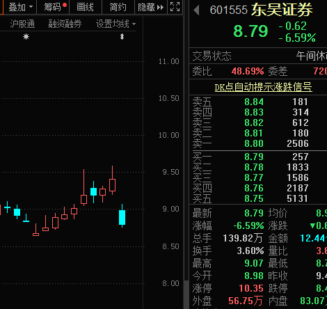Click the sun-shaped marker icon on chart
The height and width of the screenshot is (309, 327).
[26, 37]
